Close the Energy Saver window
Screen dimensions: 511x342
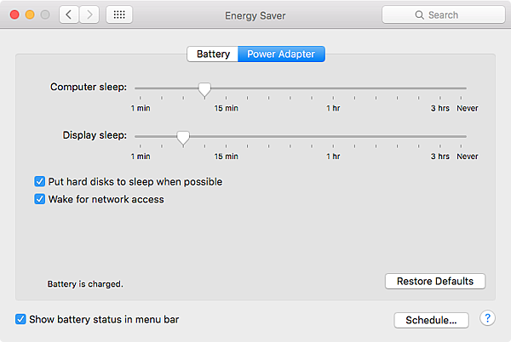click(13, 14)
